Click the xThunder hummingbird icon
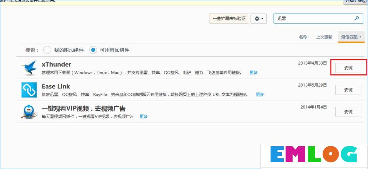Viewport: 368px width, 169px height. (x=29, y=68)
